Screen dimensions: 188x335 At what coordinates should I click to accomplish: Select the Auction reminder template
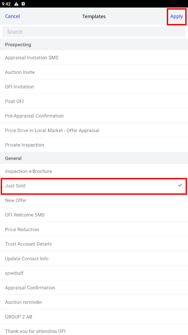[94, 302]
